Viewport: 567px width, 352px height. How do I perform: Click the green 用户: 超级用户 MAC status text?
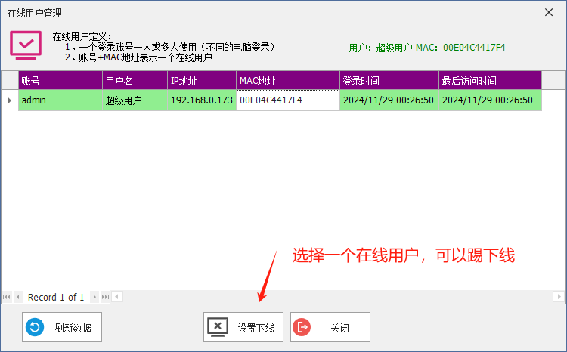pyautogui.click(x=426, y=48)
